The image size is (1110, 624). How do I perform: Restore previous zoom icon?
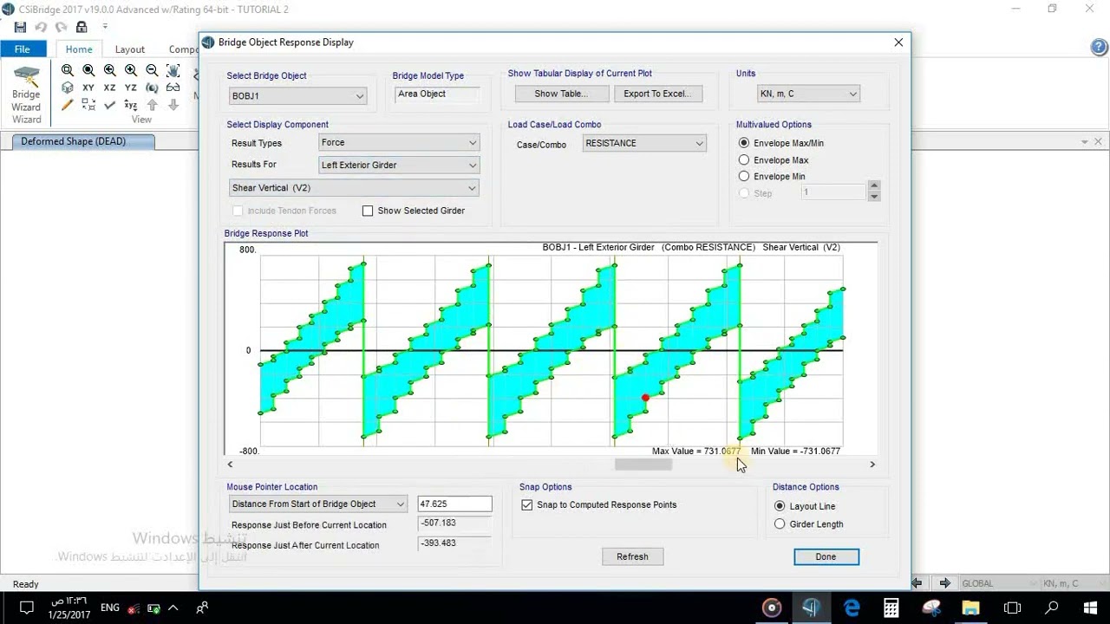pyautogui.click(x=109, y=70)
